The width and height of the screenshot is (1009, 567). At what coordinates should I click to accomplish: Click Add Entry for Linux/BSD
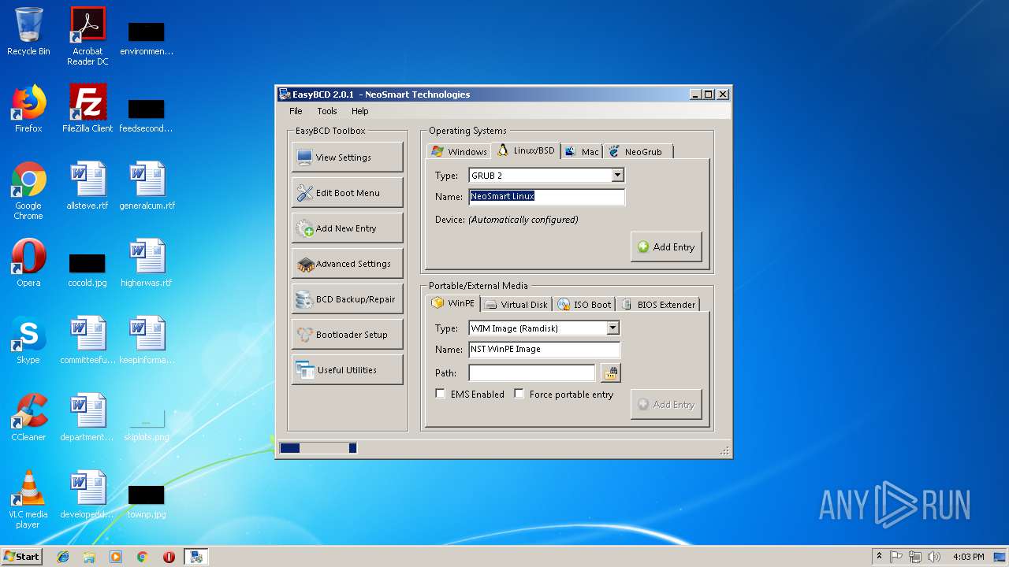[x=666, y=247]
